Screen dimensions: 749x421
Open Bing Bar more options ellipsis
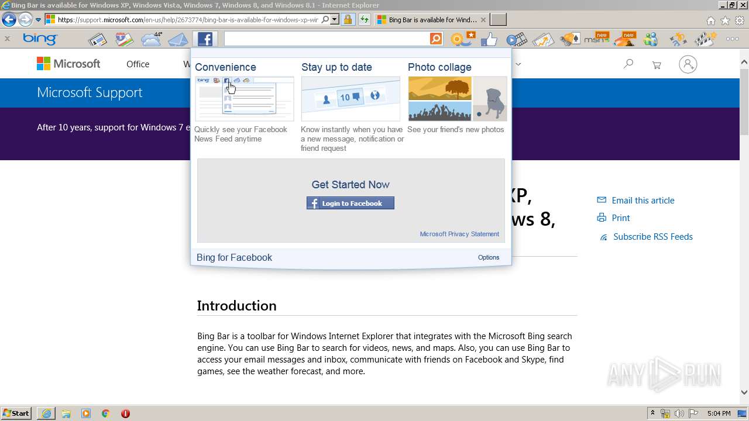[x=732, y=39]
